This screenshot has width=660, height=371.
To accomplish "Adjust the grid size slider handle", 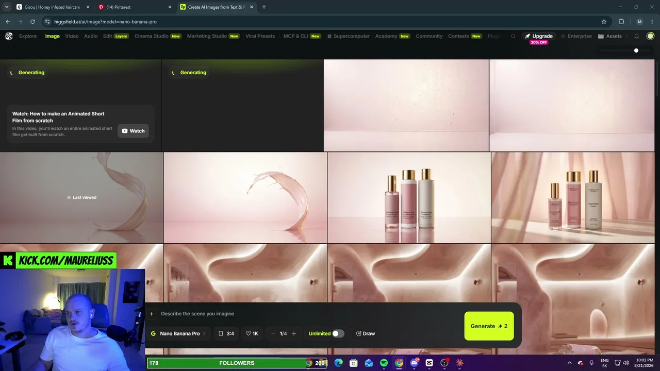I will [636, 50].
